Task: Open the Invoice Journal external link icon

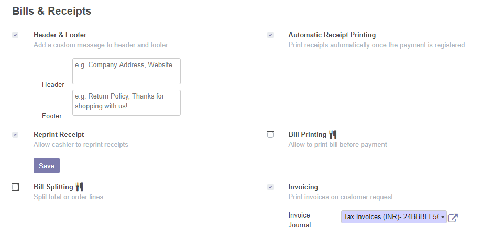Action: pos(453,218)
